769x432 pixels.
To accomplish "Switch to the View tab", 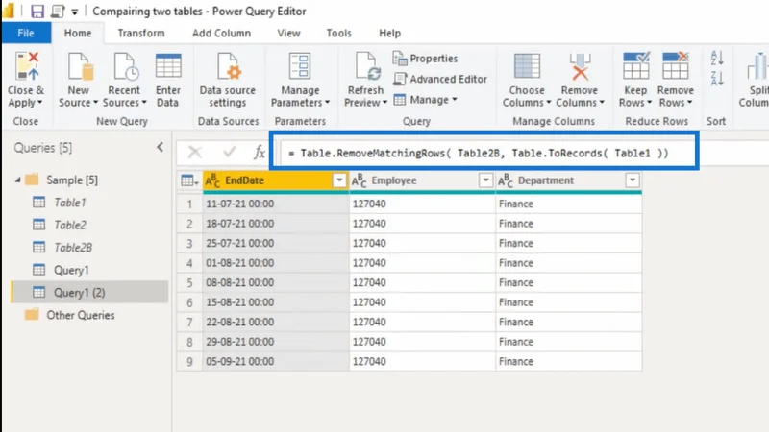I will [x=288, y=33].
